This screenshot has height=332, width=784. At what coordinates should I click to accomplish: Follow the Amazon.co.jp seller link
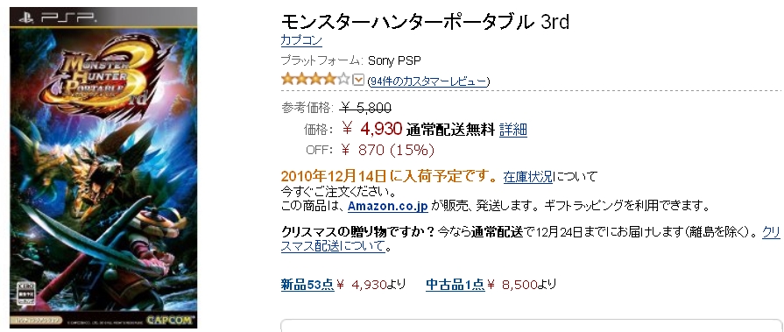(x=388, y=206)
